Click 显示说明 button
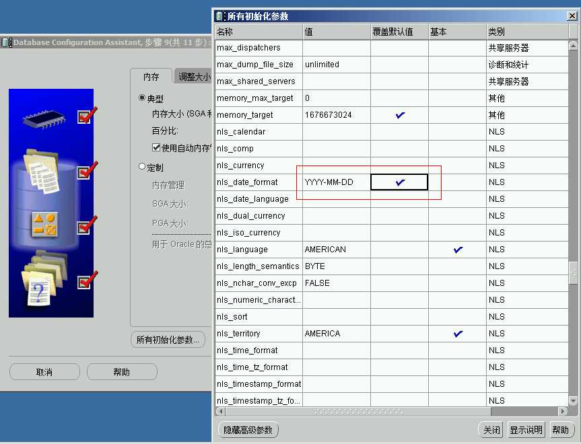 (x=526, y=430)
